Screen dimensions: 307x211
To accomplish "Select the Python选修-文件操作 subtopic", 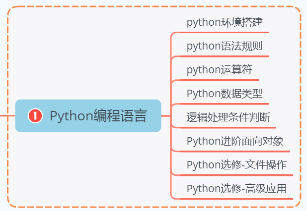I will (237, 165).
